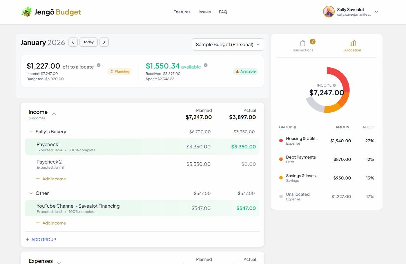The image size is (406, 264).
Task: Click the GROUP info icon in allocation table
Action: coord(295,127)
